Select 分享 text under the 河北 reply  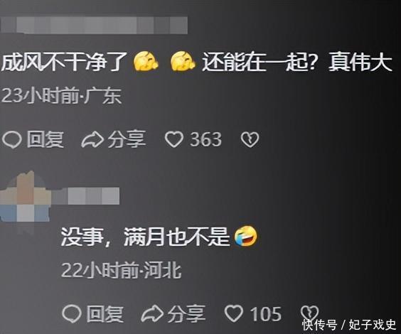[186, 313]
